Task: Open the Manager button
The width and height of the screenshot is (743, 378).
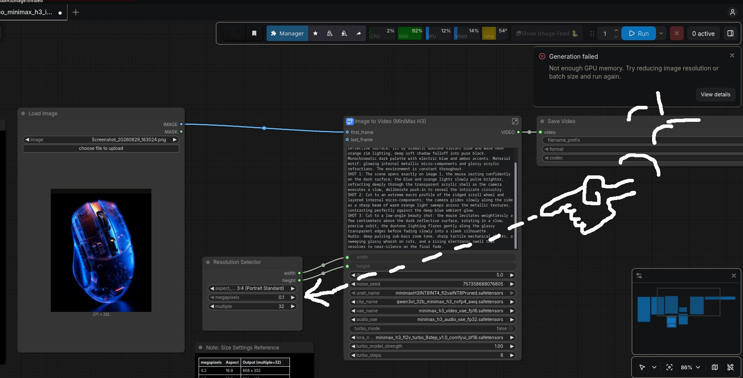Action: pyautogui.click(x=287, y=33)
